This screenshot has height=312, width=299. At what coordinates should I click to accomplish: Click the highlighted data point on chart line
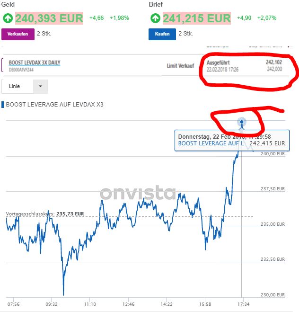coord(242,122)
